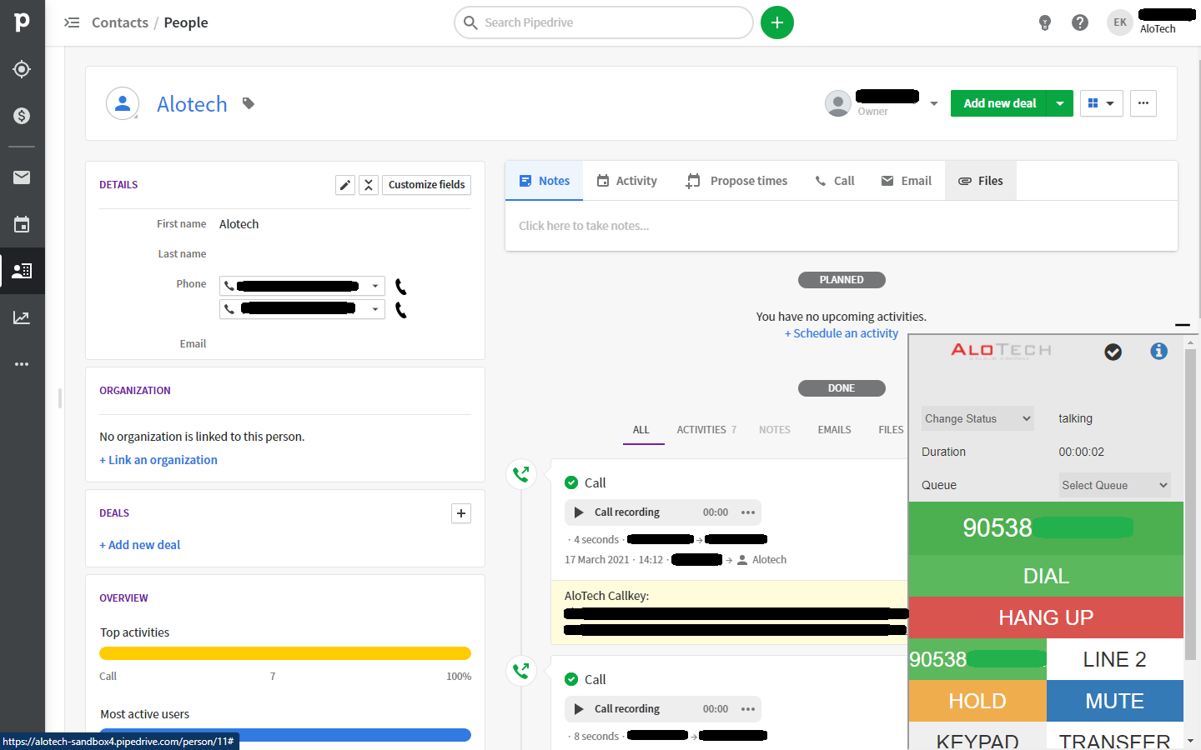Open the Propose times tab
Viewport: 1201px width, 750px height.
[x=736, y=181]
